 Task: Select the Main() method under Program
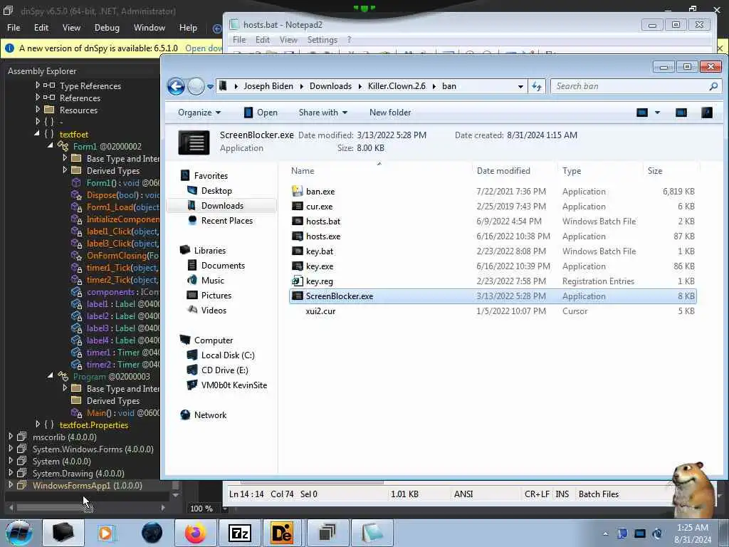pos(122,412)
